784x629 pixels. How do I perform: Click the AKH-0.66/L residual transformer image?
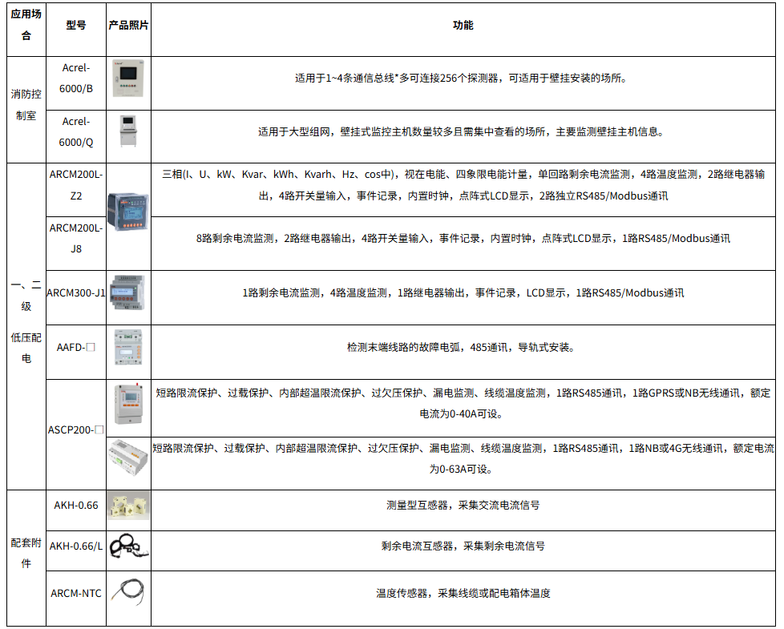(128, 546)
